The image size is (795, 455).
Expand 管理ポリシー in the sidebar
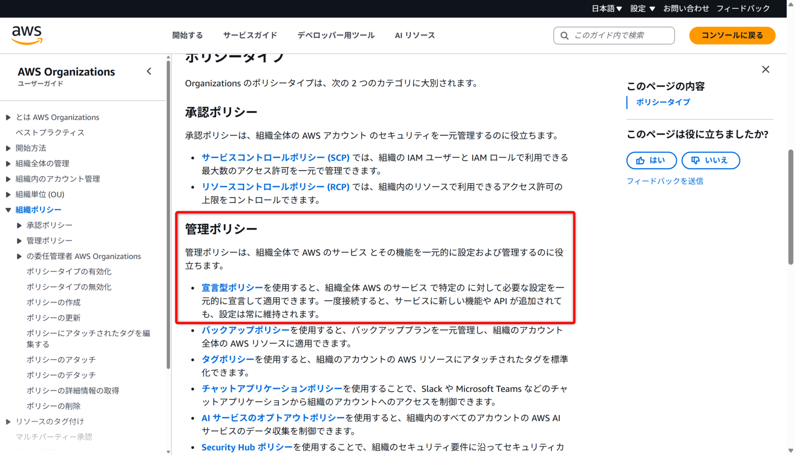coord(19,241)
